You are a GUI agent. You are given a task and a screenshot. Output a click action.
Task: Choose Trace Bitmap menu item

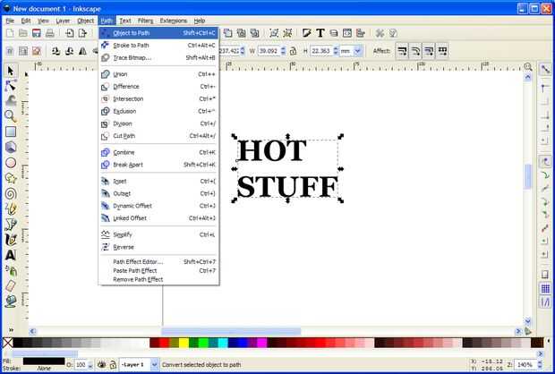point(158,57)
